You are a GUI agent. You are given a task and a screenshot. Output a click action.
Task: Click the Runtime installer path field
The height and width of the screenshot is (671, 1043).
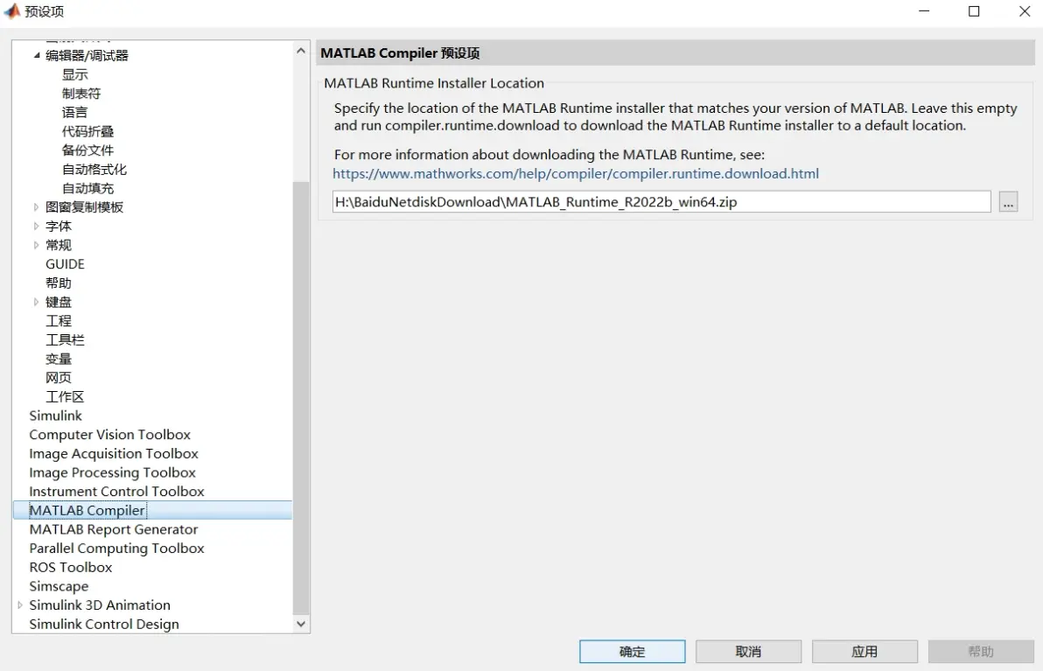[x=661, y=202]
